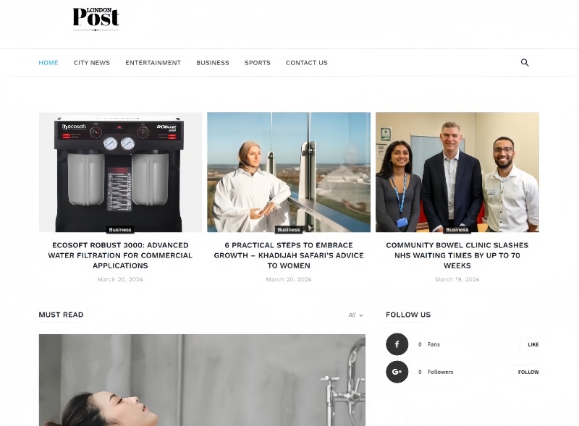Select the Entertainment menu item
This screenshot has width=579, height=426.
coord(153,63)
